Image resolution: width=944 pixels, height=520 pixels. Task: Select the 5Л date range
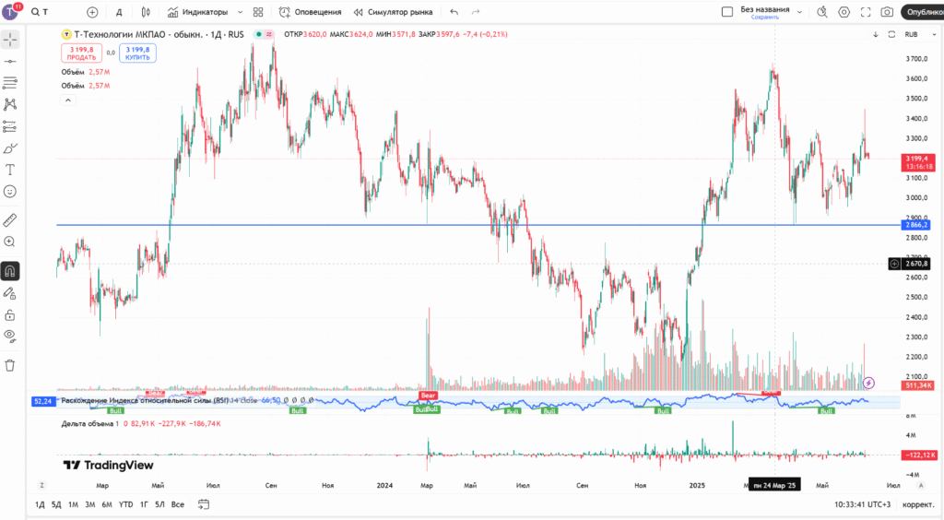[x=159, y=504]
